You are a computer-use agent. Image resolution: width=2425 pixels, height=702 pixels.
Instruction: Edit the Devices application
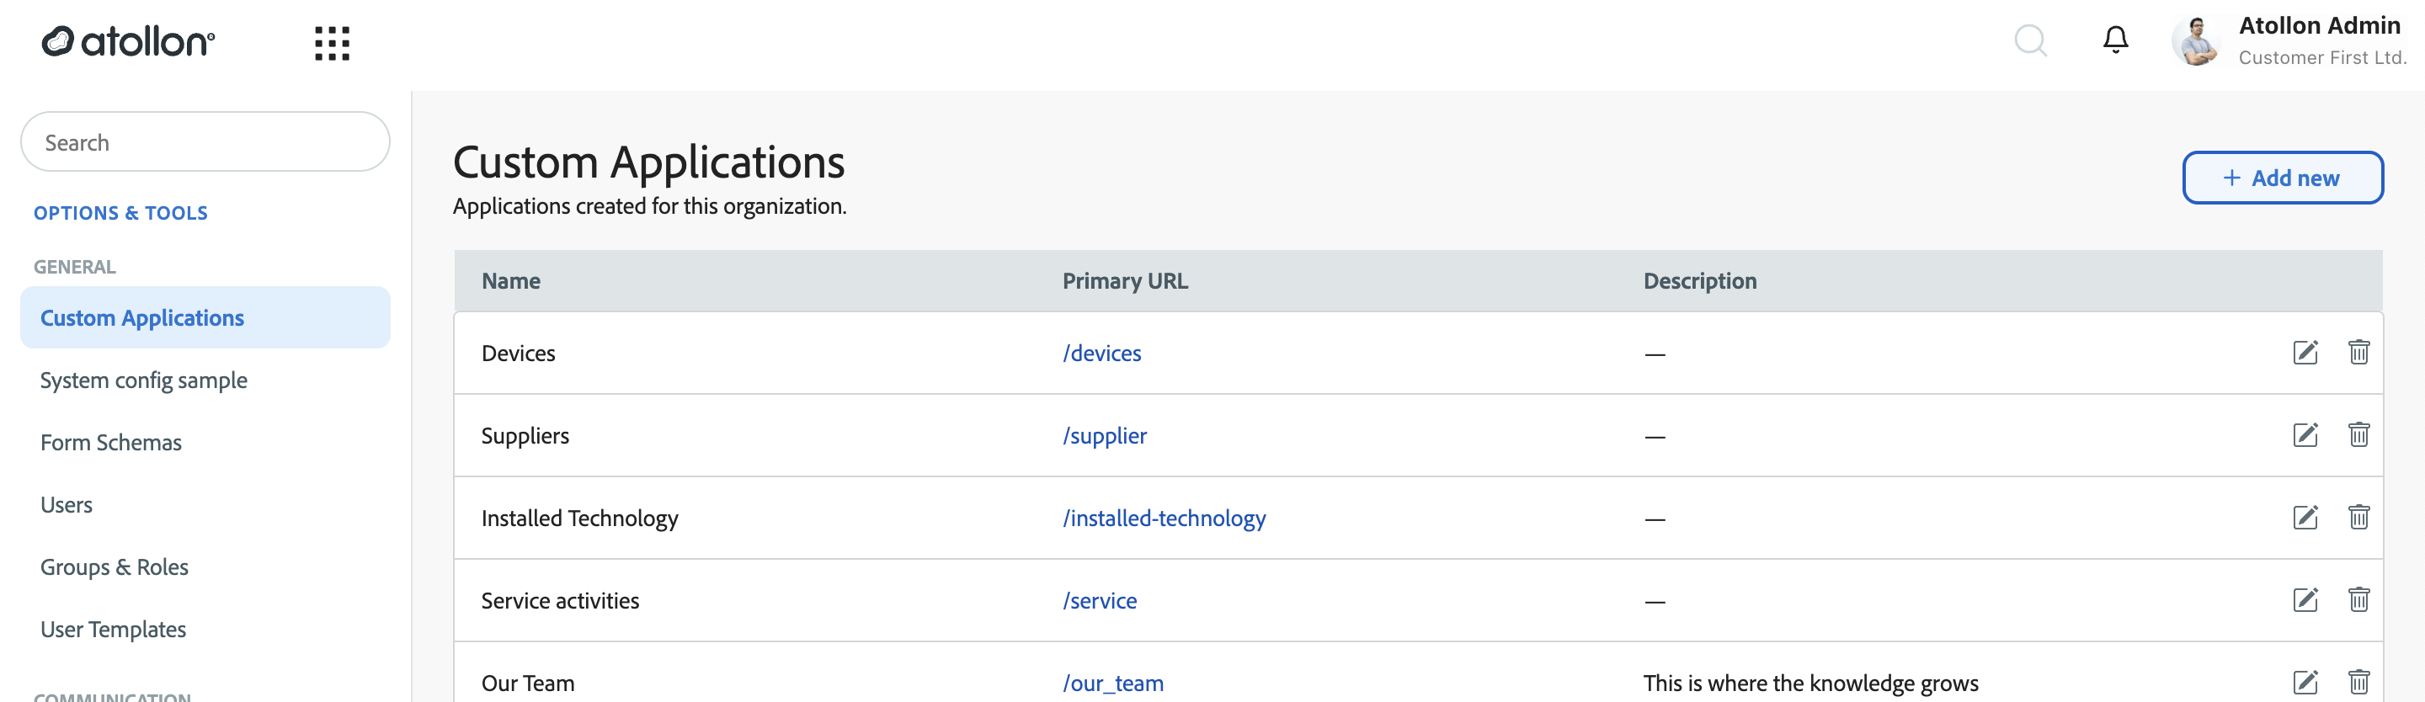coord(2305,353)
